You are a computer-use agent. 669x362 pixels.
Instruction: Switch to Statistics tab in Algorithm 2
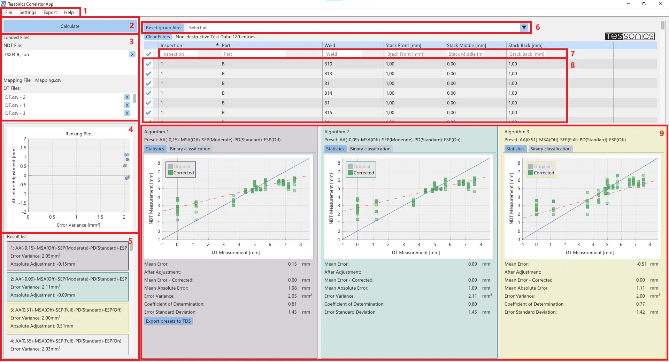(335, 149)
